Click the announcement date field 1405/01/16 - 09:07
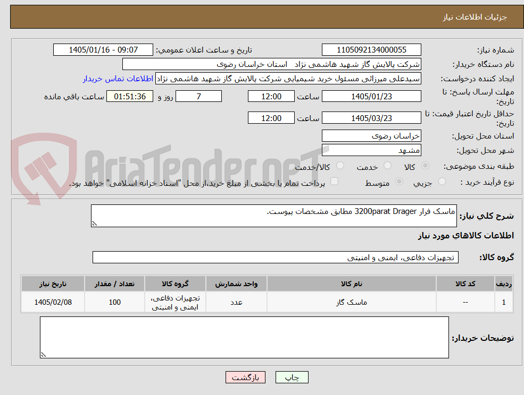This screenshot has height=395, width=524. pos(103,50)
